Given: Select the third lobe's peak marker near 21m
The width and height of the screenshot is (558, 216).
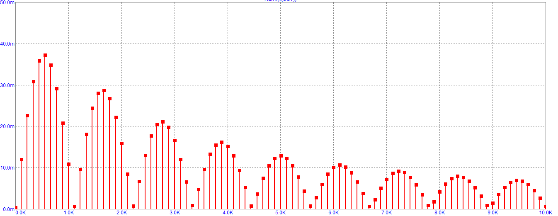Looking at the screenshot, I should pyautogui.click(x=163, y=122).
